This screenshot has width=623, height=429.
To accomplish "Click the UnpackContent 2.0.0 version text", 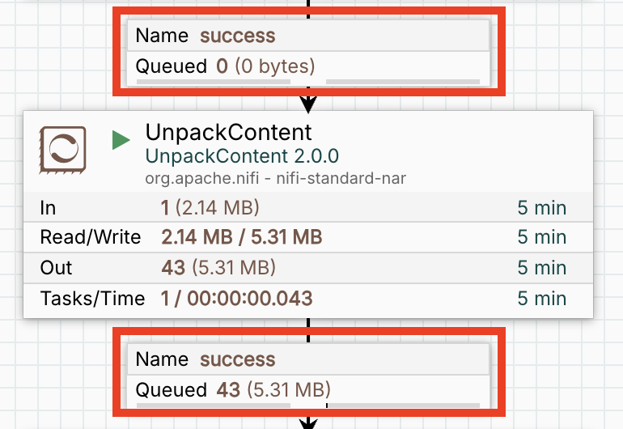I will 242,155.
